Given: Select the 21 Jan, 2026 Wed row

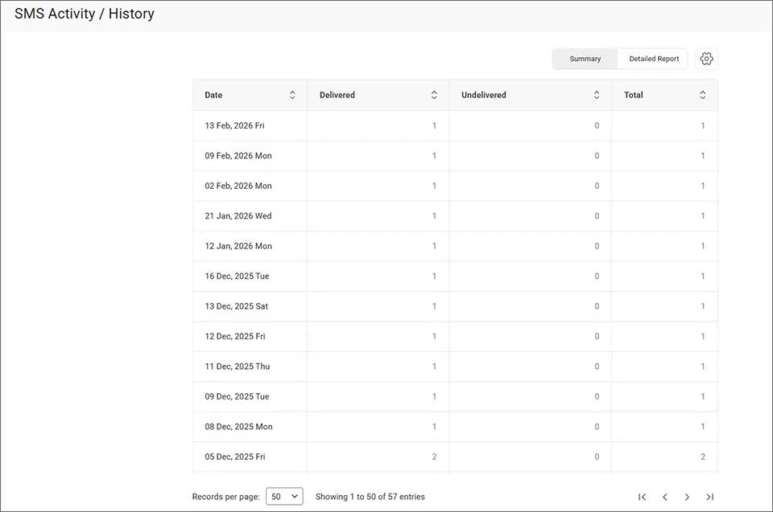Looking at the screenshot, I should (238, 215).
